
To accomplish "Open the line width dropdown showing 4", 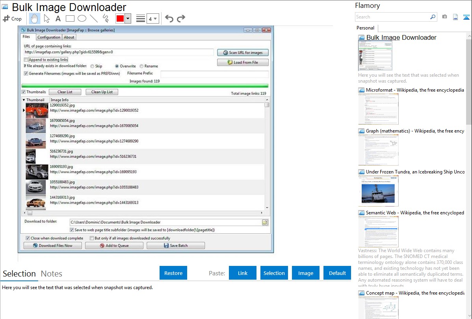I will [x=153, y=18].
